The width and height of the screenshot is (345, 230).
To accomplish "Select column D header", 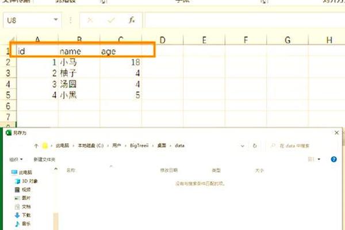I will click(162, 40).
